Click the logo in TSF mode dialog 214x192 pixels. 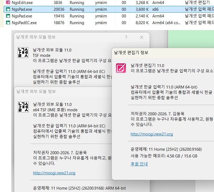click(x=23, y=53)
